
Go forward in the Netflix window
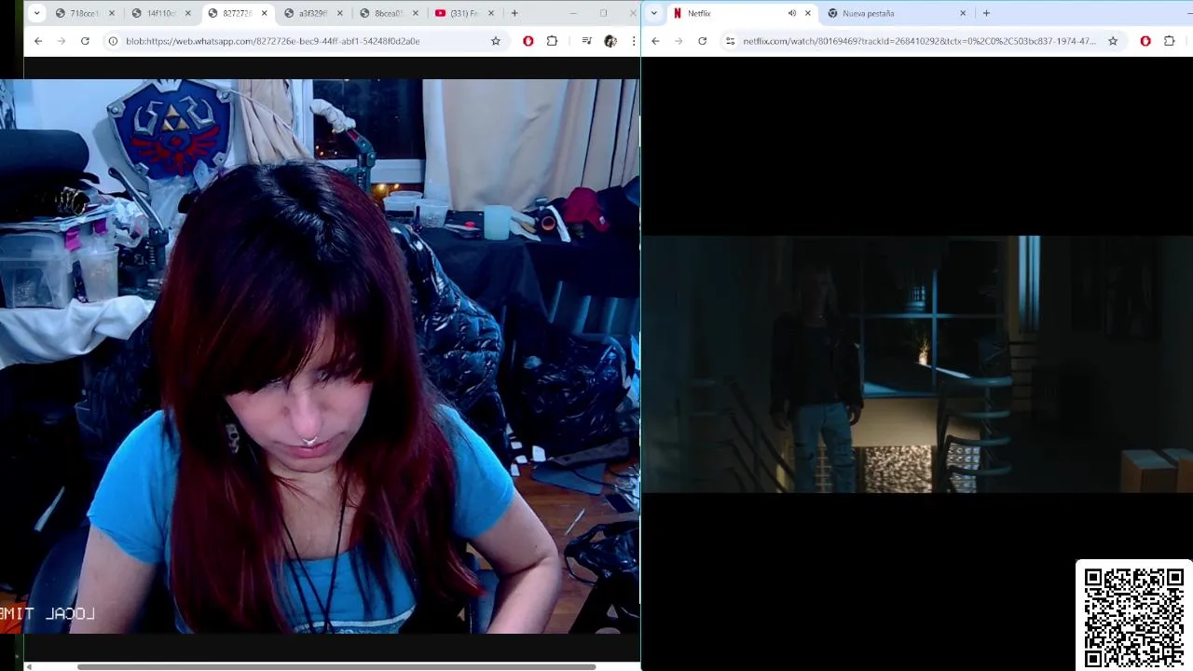coord(679,41)
